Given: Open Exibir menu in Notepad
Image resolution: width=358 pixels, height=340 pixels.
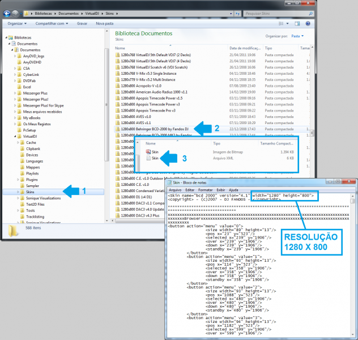Looking at the screenshot, I should pos(221,190).
